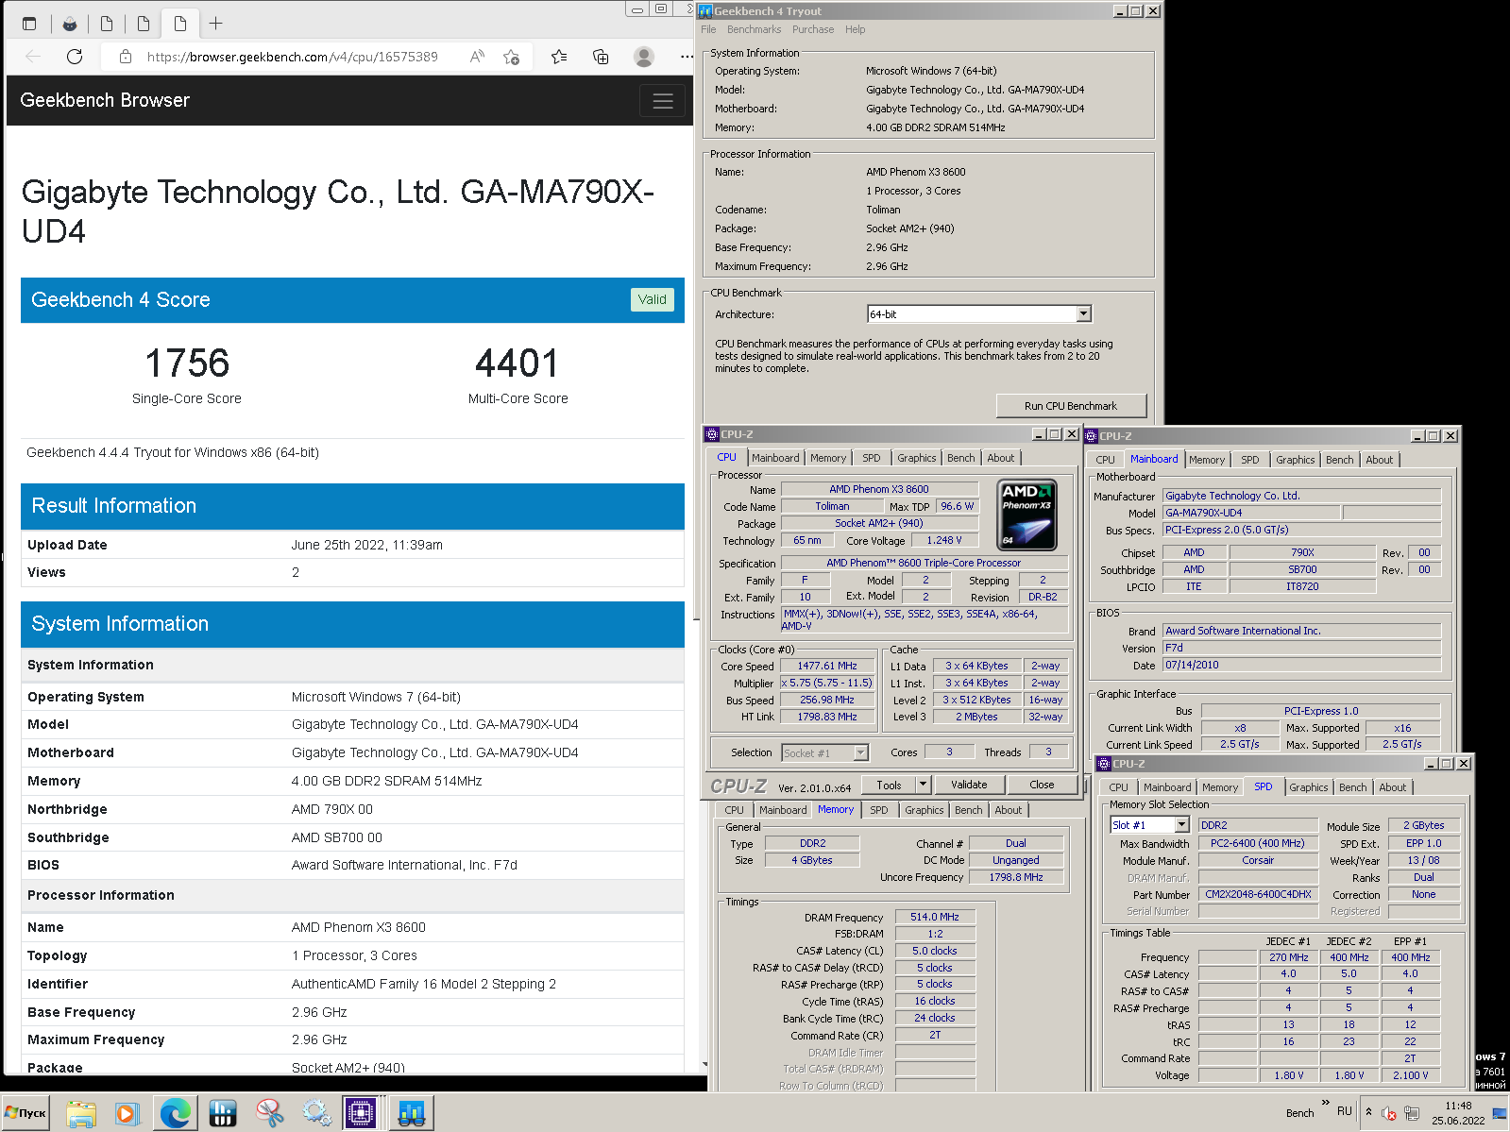Open the HWMonitor-style bars taskbar icon
Image resolution: width=1510 pixels, height=1132 pixels.
223,1114
